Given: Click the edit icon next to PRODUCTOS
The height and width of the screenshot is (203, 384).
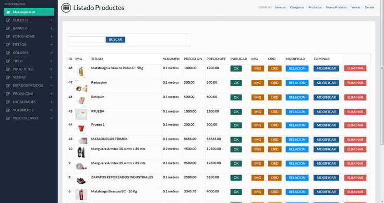Looking at the screenshot, I should click(x=8, y=69).
